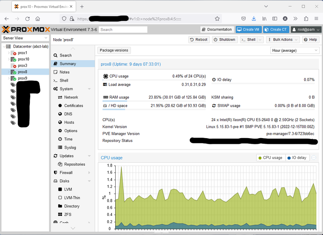Expand the Bulk Actions menu

(283, 40)
